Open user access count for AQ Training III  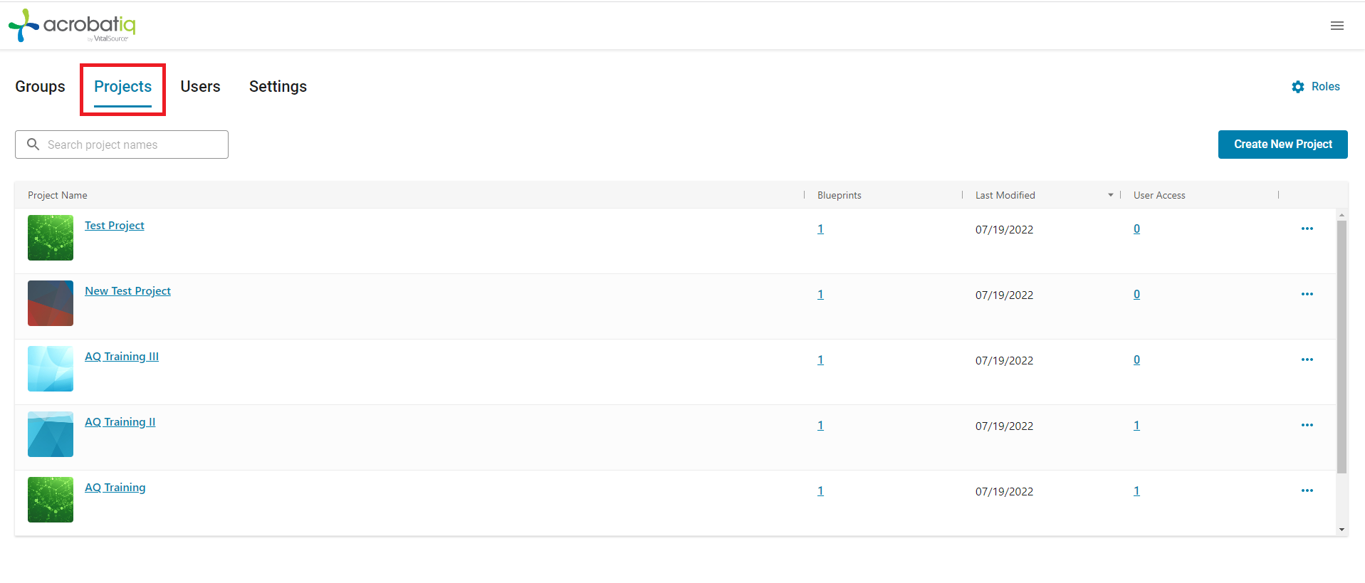(1136, 360)
